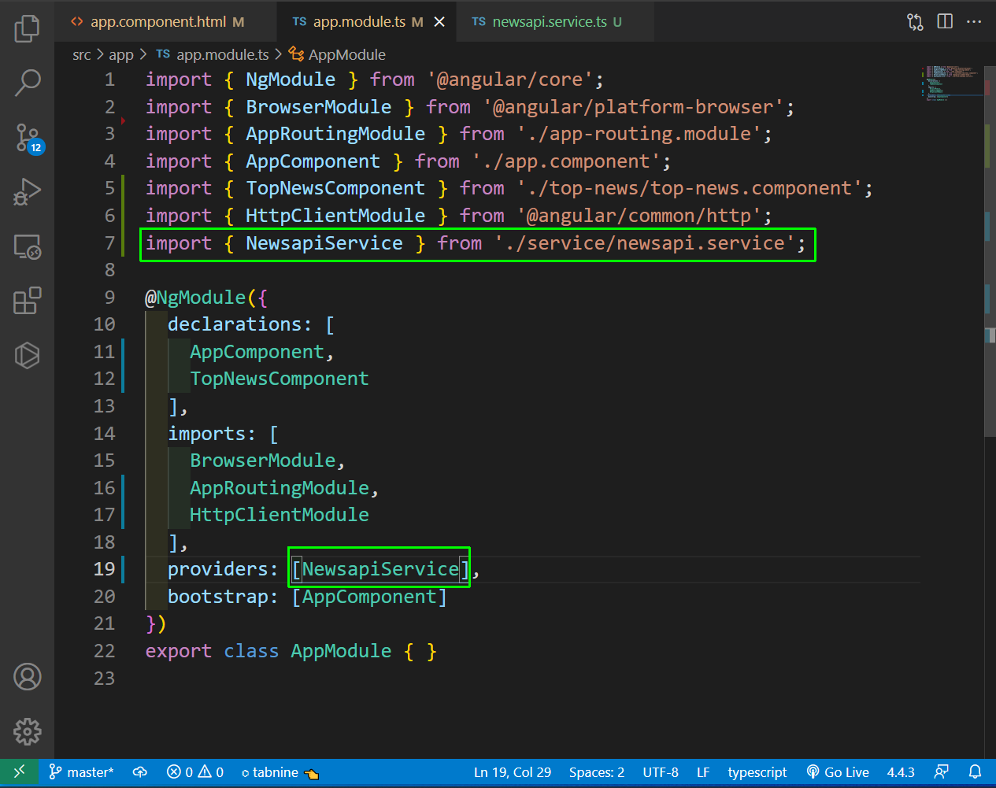Publish changes with the cloud sync icon
The image size is (996, 788).
pos(140,772)
